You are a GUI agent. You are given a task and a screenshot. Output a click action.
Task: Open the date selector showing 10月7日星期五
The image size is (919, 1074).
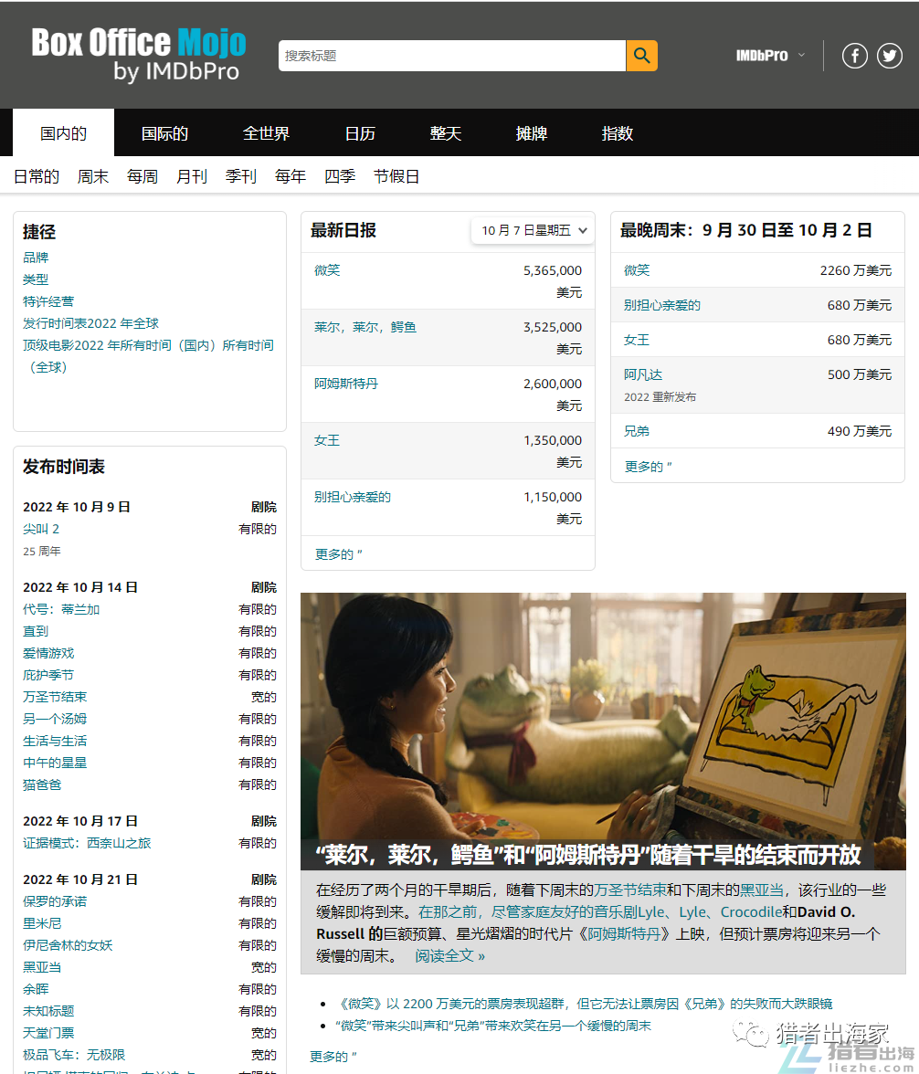pyautogui.click(x=532, y=231)
